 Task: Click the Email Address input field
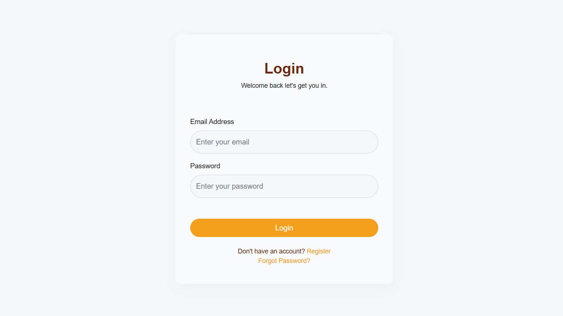(284, 142)
